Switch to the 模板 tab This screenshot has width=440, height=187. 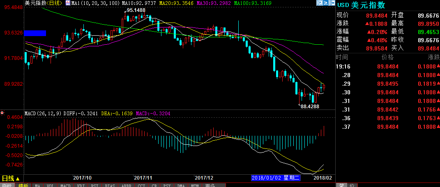[x=23, y=185]
